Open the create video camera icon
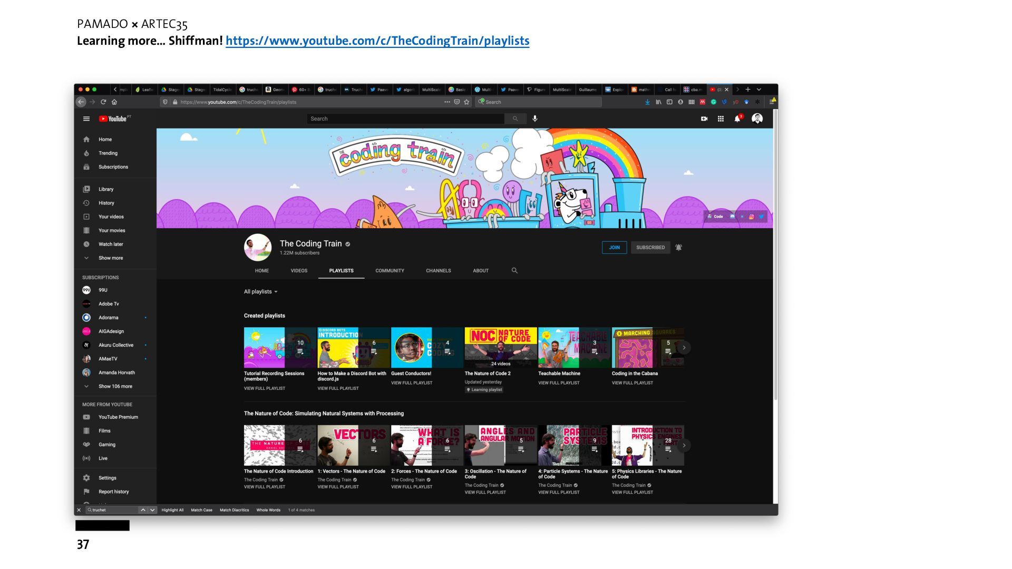Image resolution: width=1012 pixels, height=569 pixels. (x=704, y=119)
